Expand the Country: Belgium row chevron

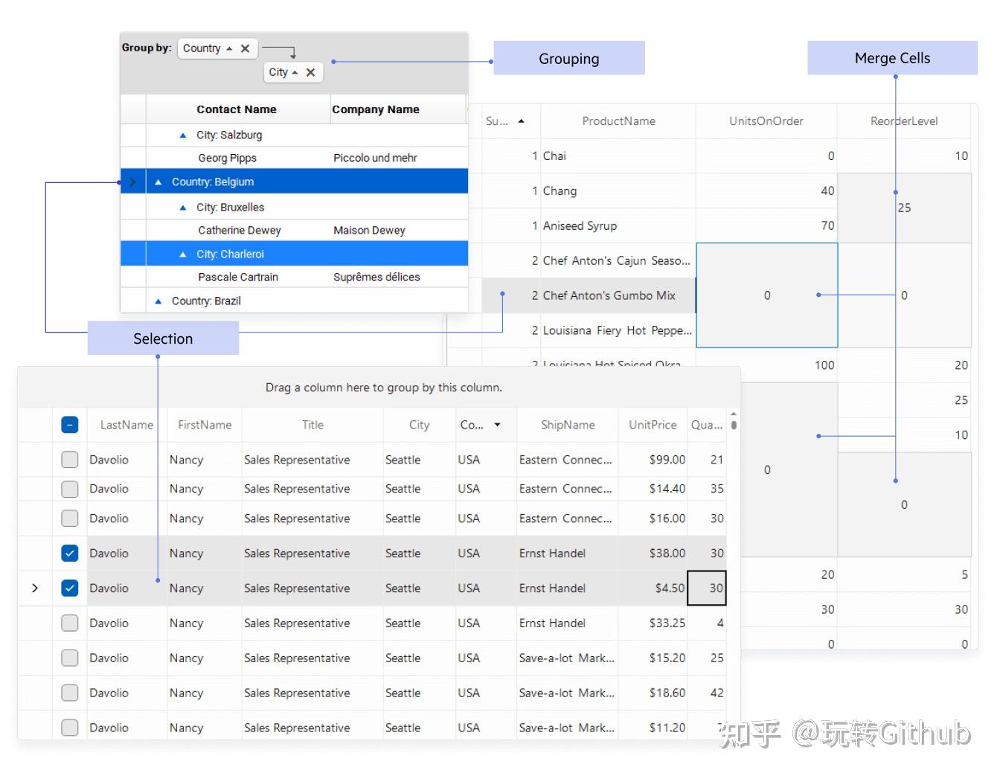[x=132, y=182]
